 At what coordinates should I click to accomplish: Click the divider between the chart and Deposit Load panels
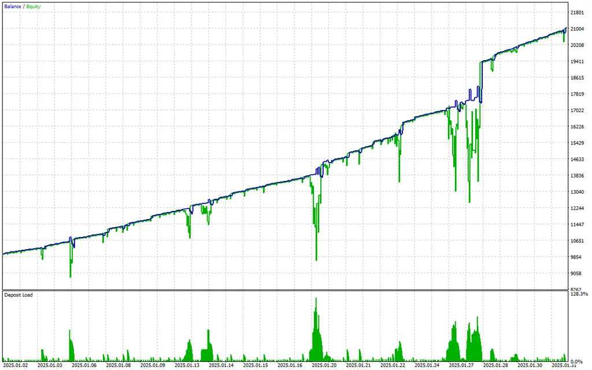tap(289, 290)
